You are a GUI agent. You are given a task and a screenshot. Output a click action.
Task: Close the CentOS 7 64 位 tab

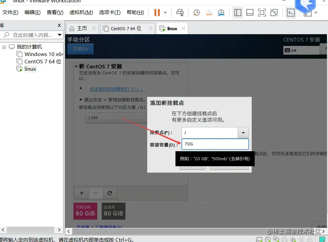click(x=150, y=28)
